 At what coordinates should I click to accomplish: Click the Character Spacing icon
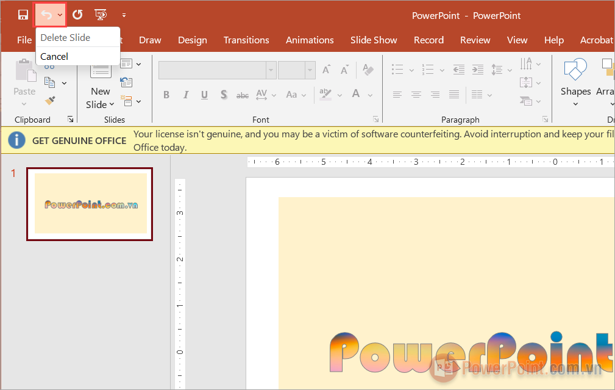pos(261,95)
